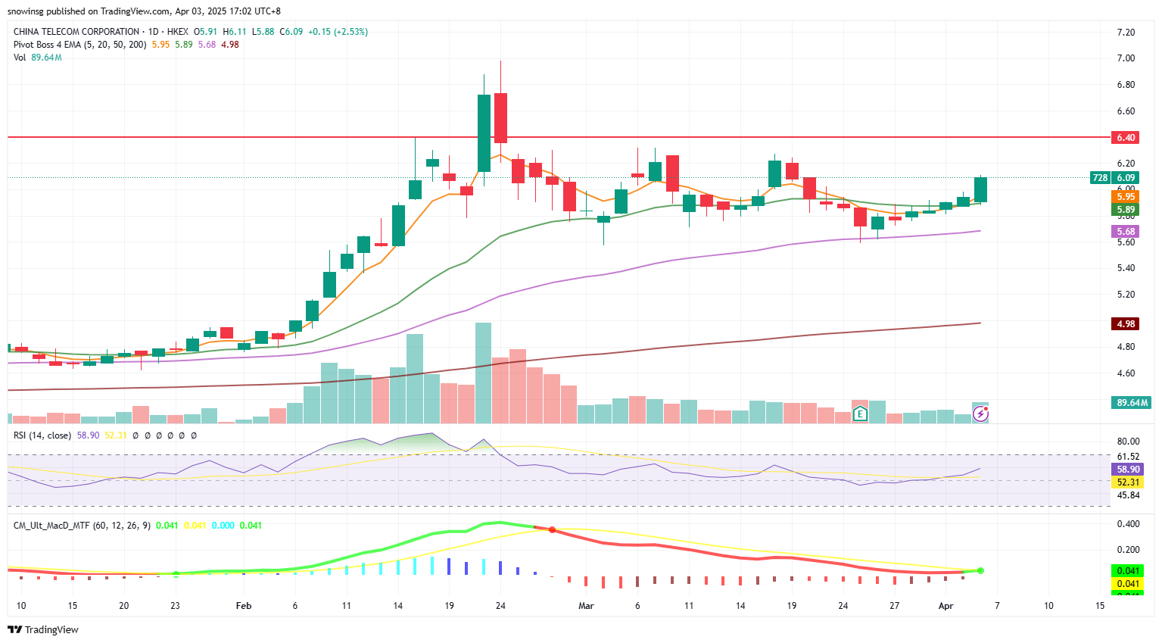Image resolution: width=1162 pixels, height=643 pixels.
Task: Click the 7.20 price scale value
Action: [1126, 33]
